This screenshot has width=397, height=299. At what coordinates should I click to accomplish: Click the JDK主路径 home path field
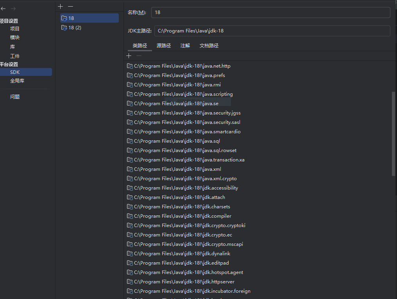coord(272,31)
